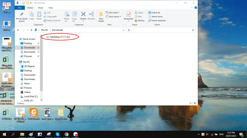Switch to the View ribbon tab
This screenshot has height=138, width=247.
click(51, 8)
